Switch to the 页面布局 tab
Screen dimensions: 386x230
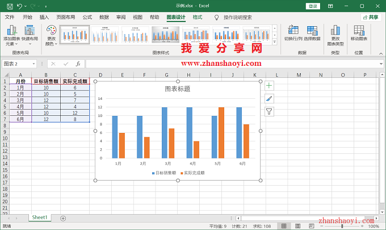pyautogui.click(x=65, y=17)
